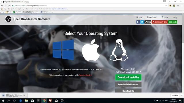Open the Apps bookmarks shortcut
Image resolution: width=184 pixels, height=103 pixels.
tap(4, 9)
